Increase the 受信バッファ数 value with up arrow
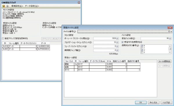Viewport: 174px width, 106px height. (170, 38)
